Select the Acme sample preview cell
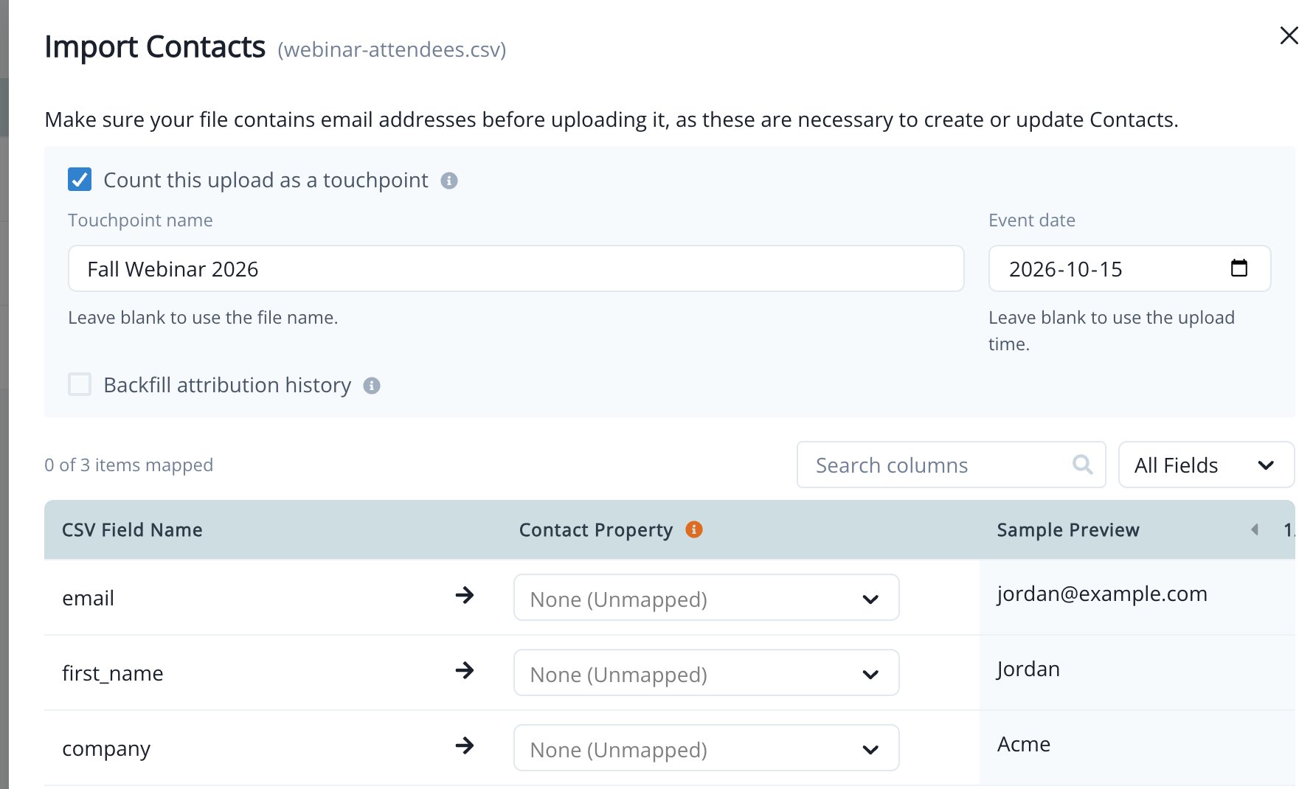This screenshot has height=789, width=1313. coord(1024,744)
